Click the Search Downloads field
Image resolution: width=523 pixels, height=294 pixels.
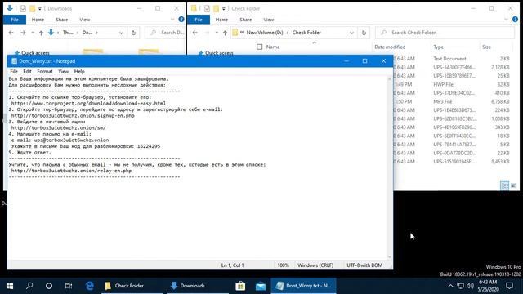pyautogui.click(x=165, y=33)
